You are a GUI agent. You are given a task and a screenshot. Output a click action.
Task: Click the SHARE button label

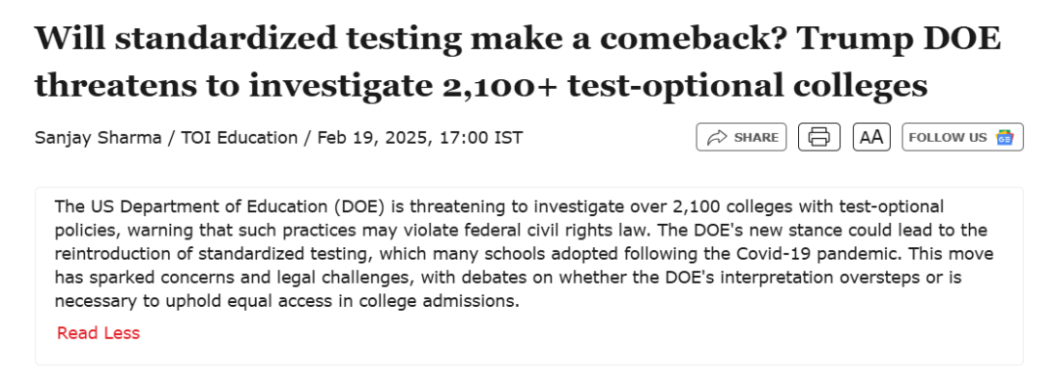tap(755, 138)
